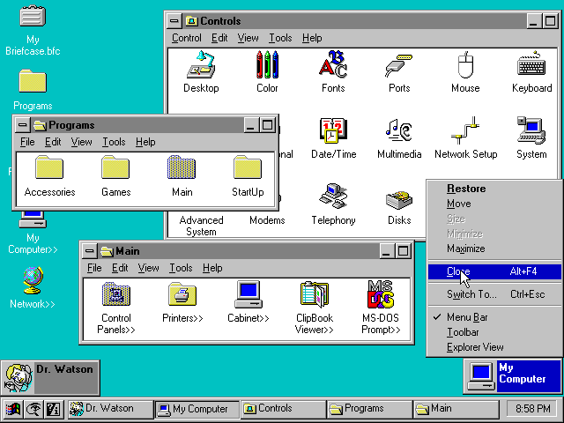Select the My Computer>> desktop icon
Image resolution: width=564 pixels, height=423 pixels.
click(x=33, y=219)
